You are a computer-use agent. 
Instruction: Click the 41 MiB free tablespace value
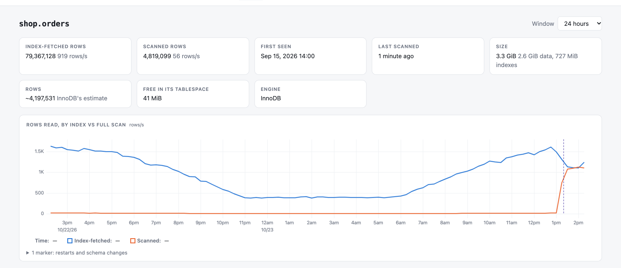point(152,98)
